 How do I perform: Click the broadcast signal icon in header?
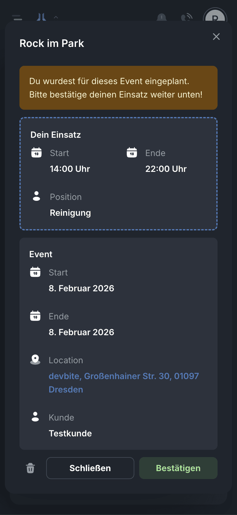[x=187, y=17]
